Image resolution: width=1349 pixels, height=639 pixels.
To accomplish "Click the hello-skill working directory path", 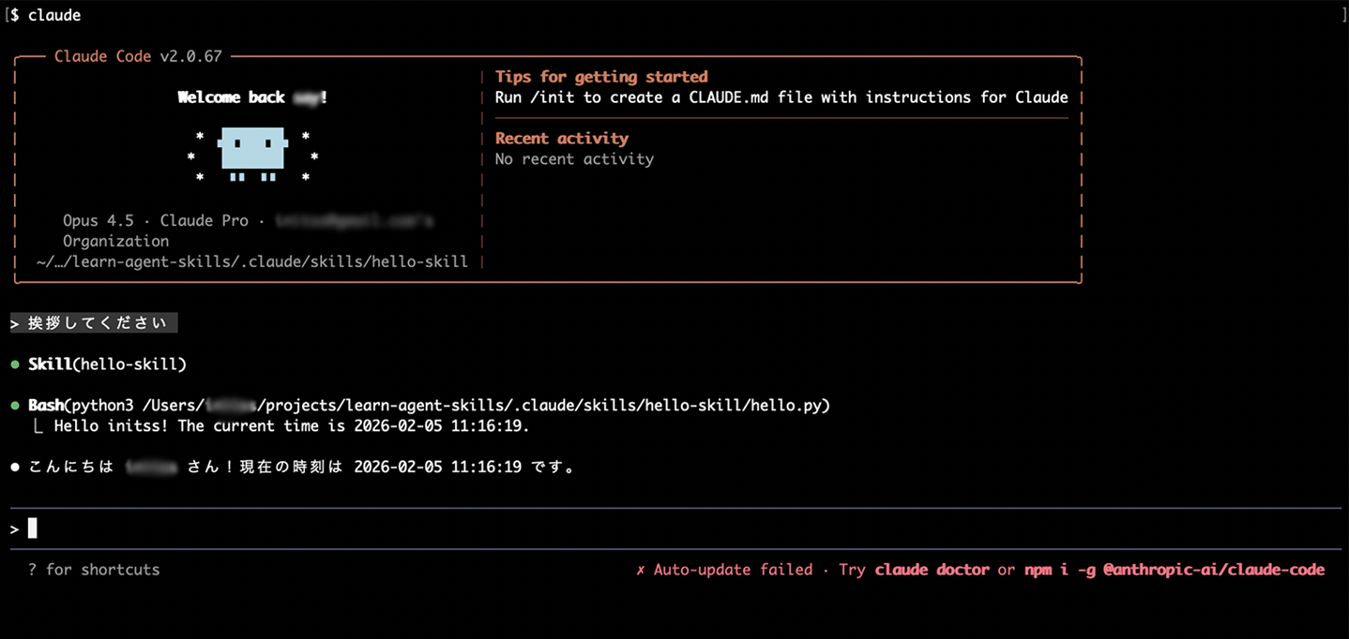I will coord(251,261).
